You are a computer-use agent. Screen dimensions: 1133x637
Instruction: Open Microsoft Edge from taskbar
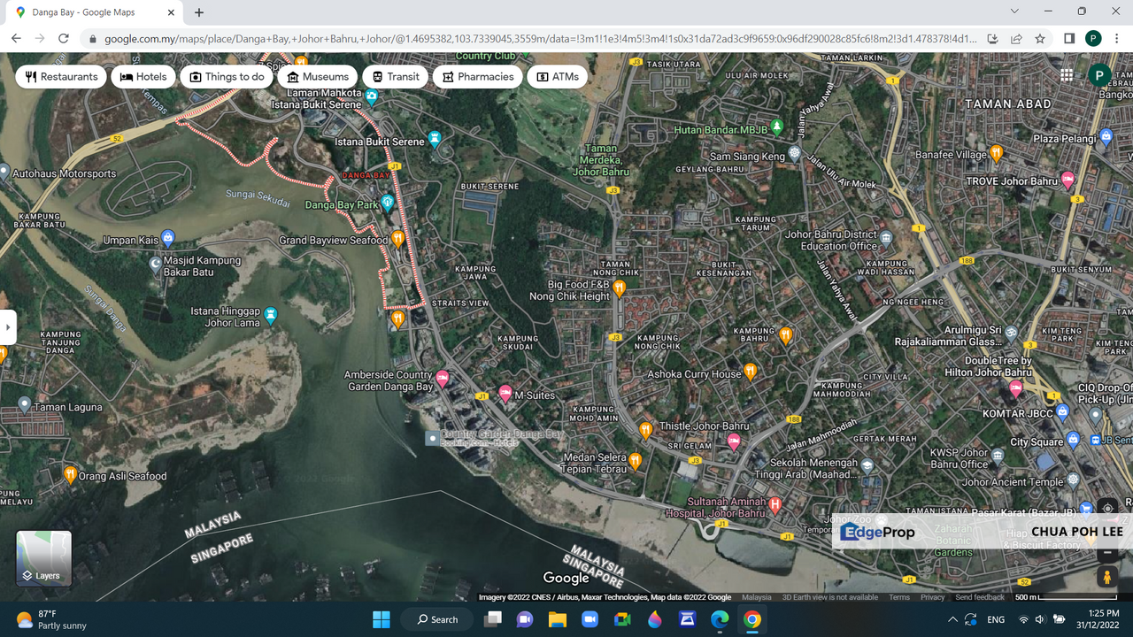[720, 619]
